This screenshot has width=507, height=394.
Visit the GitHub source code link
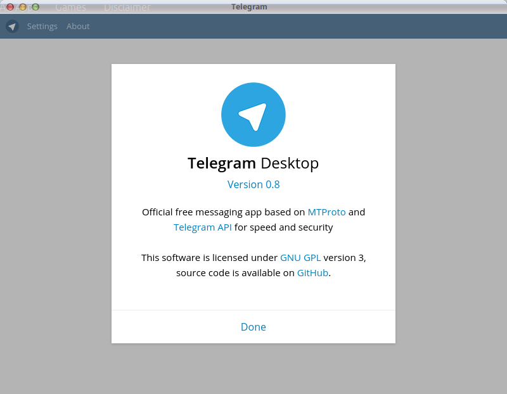[312, 273]
